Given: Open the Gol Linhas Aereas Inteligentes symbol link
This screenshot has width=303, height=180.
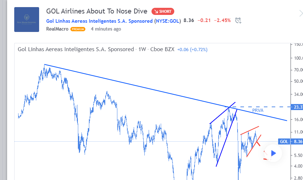Looking at the screenshot, I should click(99, 21).
